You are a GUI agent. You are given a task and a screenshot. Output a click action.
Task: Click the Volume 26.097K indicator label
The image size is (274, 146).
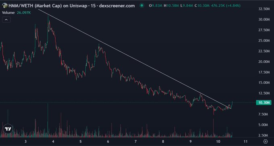(x=17, y=12)
